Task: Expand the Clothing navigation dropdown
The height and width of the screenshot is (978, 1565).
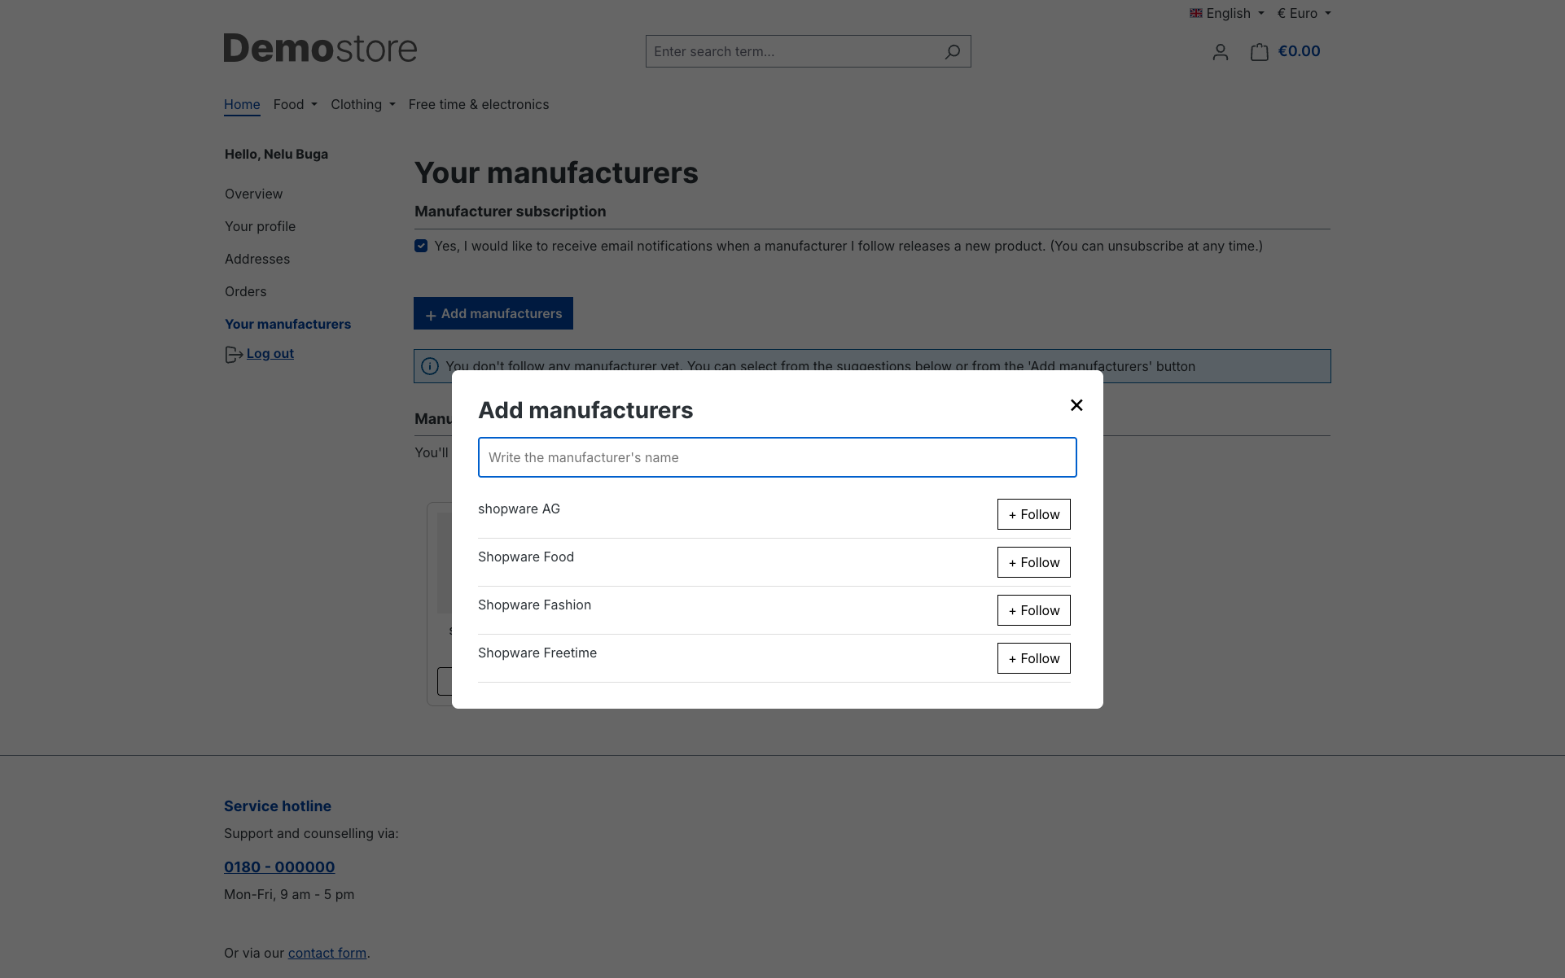Action: 362,104
